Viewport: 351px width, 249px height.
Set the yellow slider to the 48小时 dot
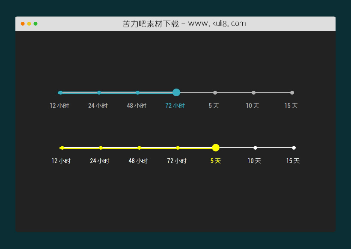(139, 148)
